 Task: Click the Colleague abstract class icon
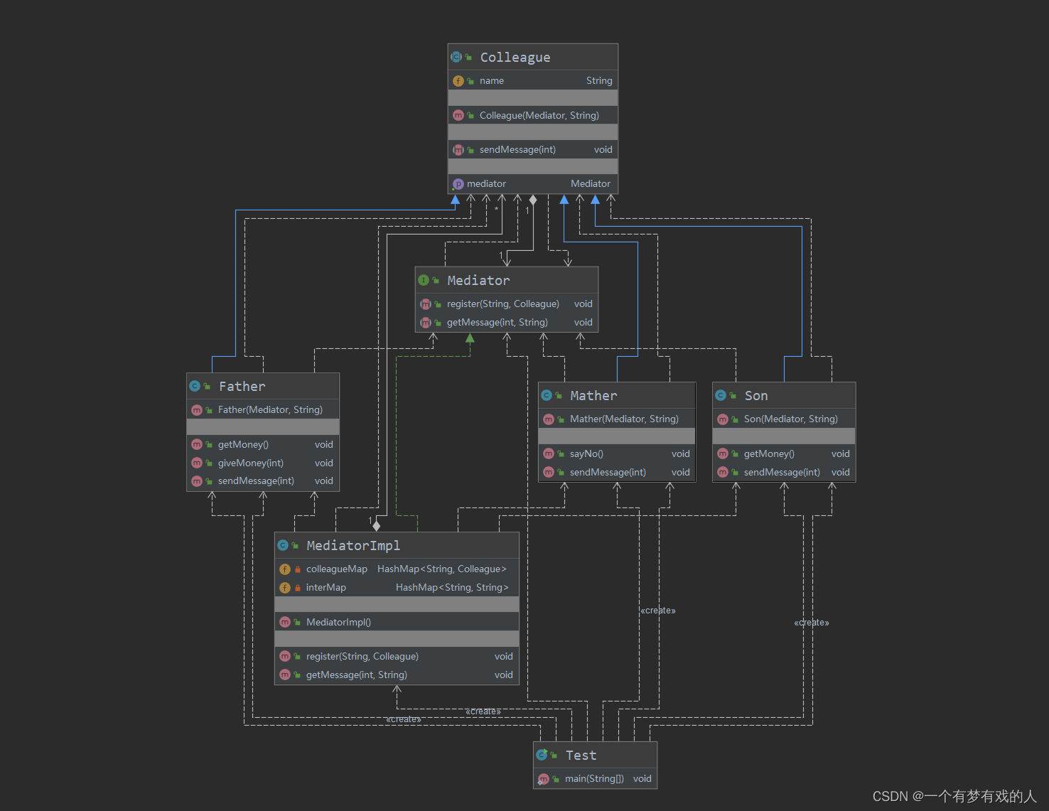tap(456, 57)
